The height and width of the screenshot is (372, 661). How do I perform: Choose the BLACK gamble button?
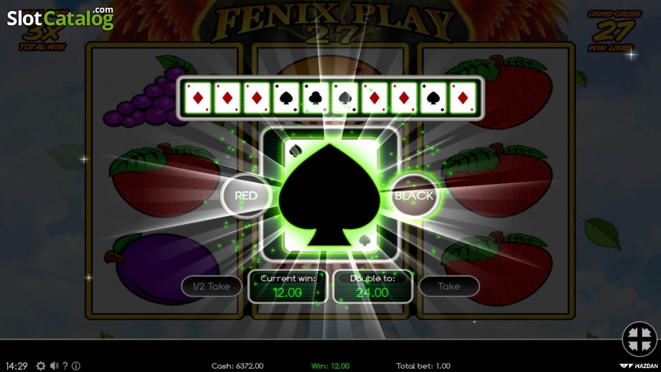pyautogui.click(x=414, y=196)
